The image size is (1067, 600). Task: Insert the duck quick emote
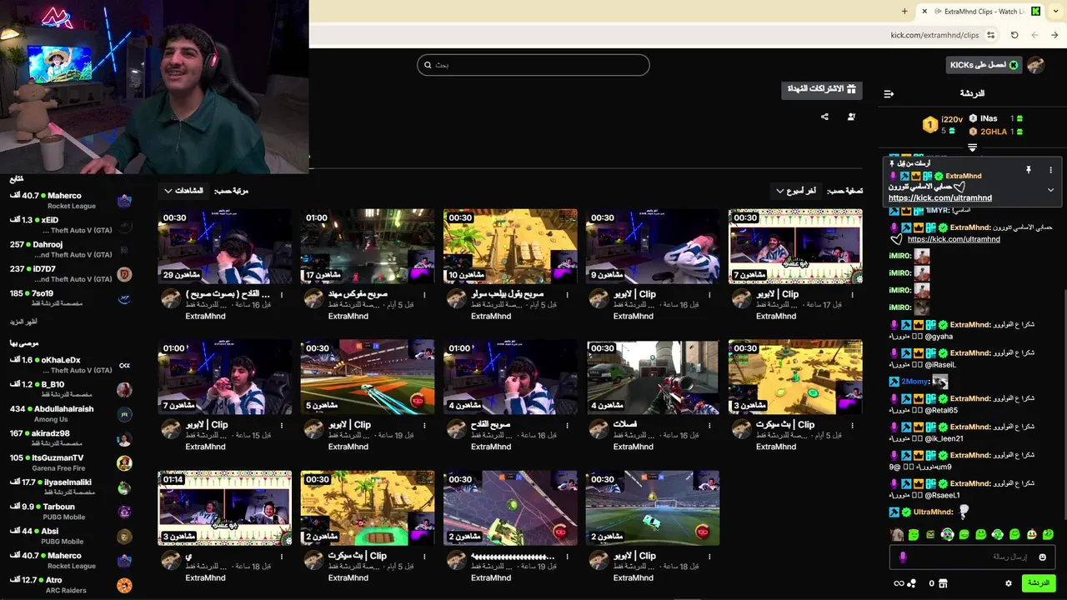(x=1031, y=534)
